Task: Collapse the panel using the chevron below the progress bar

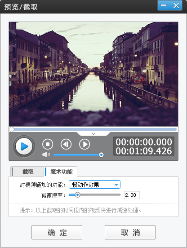Action: point(93,134)
